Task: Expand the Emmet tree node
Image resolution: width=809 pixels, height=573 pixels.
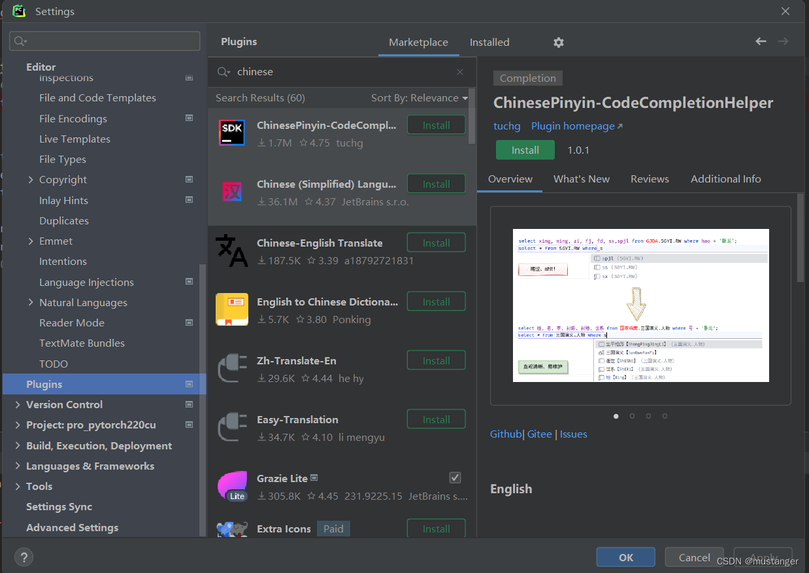Action: coord(31,241)
